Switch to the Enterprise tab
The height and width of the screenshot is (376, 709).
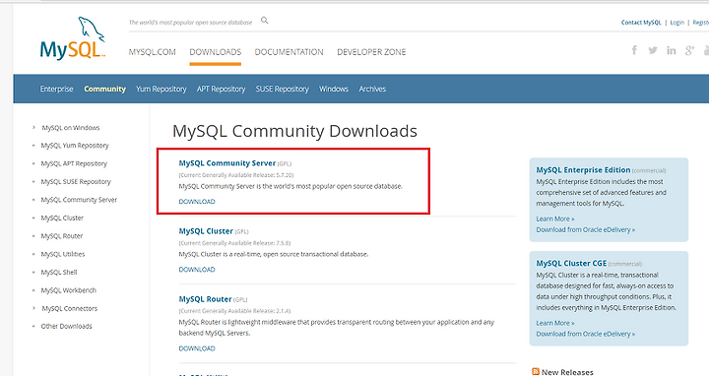click(x=56, y=89)
